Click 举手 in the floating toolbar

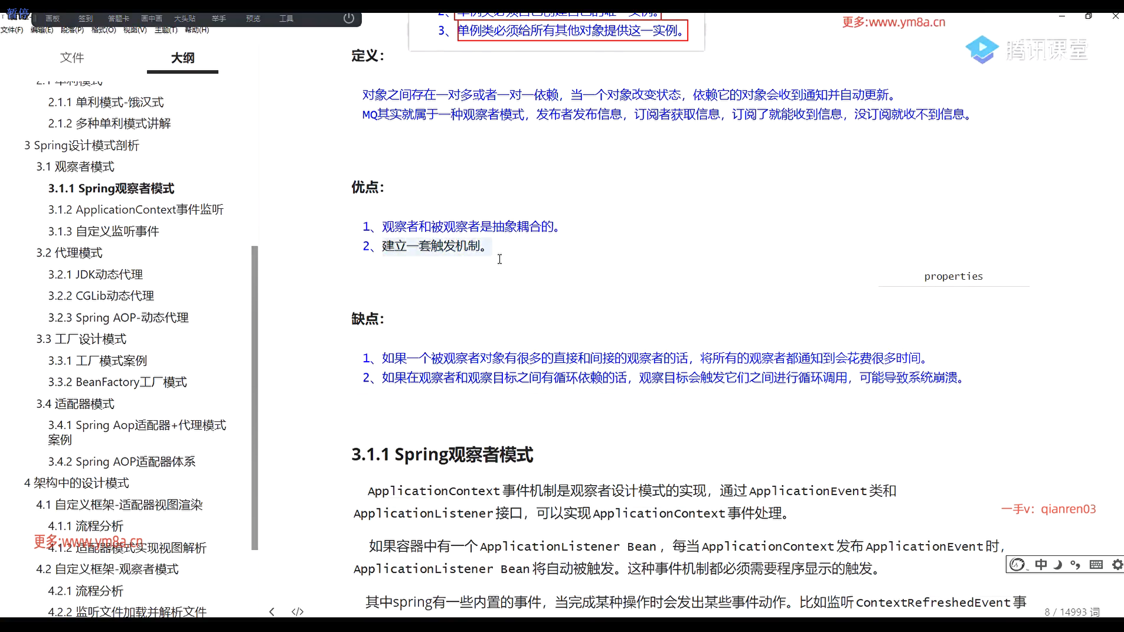(219, 19)
